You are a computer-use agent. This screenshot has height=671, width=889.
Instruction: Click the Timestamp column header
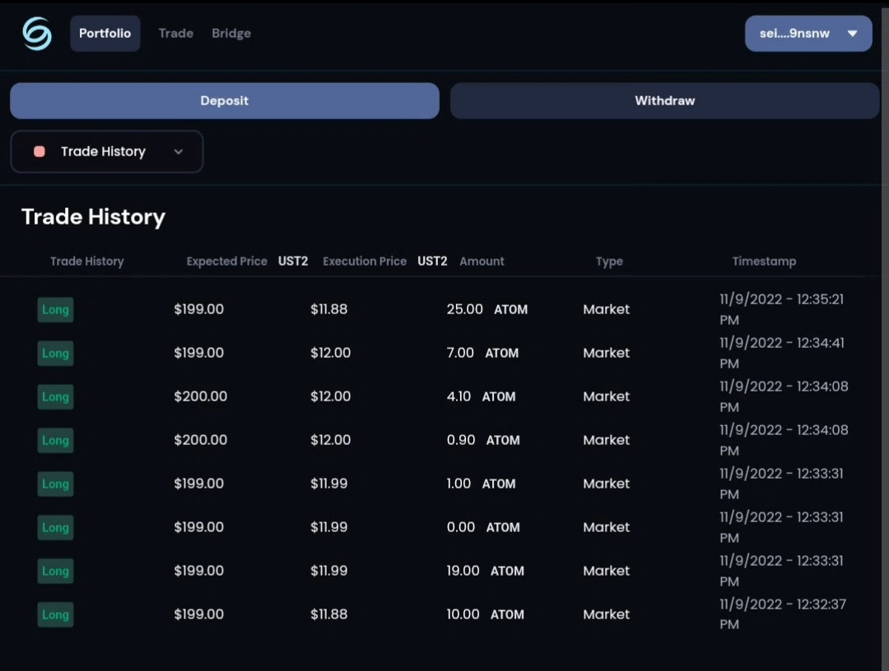764,261
